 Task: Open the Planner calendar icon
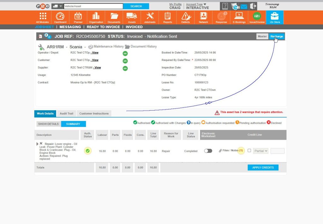tap(78, 16)
